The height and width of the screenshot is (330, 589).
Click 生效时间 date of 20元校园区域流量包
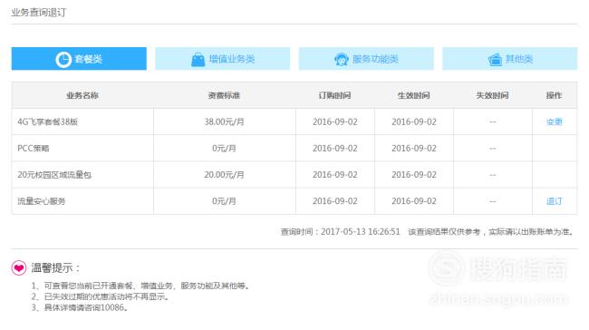(x=414, y=175)
